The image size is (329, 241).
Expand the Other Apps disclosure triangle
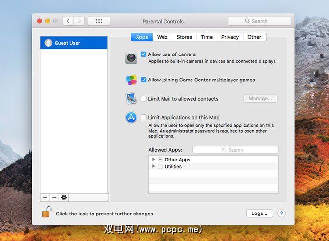click(x=153, y=159)
